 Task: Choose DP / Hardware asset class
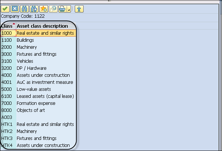pos(31,68)
